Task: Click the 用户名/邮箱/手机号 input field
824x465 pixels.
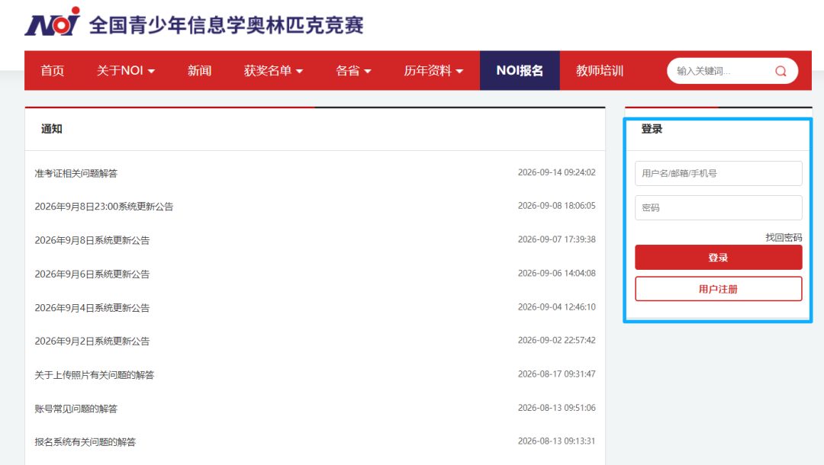Action: 719,173
